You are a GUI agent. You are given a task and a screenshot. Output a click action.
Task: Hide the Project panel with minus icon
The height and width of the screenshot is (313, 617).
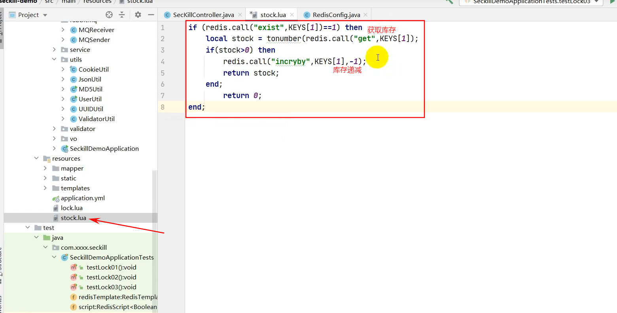151,15
